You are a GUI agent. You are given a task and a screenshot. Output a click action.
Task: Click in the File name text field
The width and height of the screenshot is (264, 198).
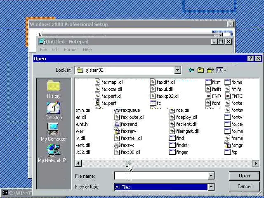click(161, 176)
